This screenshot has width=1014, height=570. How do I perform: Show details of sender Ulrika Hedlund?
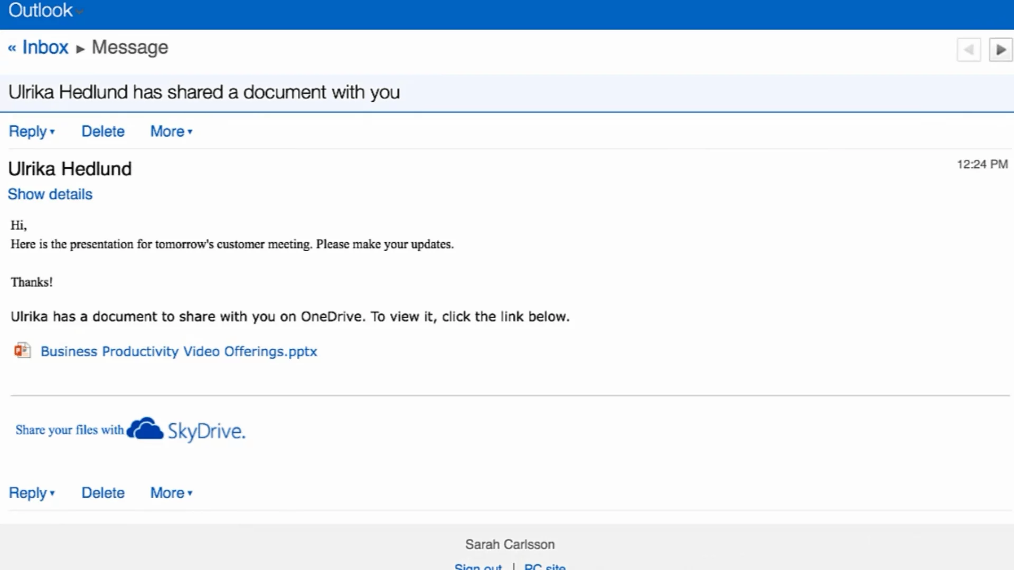click(x=50, y=194)
